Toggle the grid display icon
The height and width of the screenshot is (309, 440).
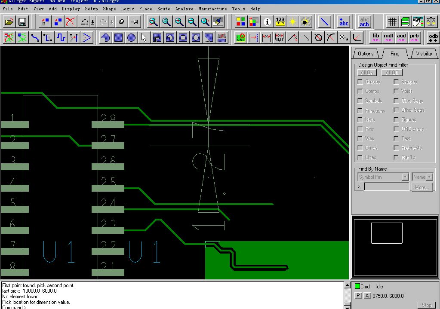[392, 21]
